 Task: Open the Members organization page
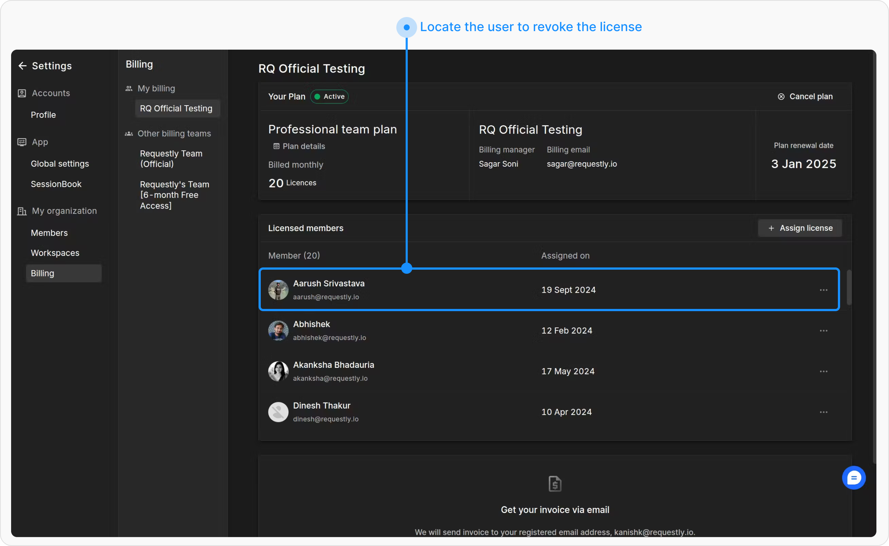click(49, 233)
